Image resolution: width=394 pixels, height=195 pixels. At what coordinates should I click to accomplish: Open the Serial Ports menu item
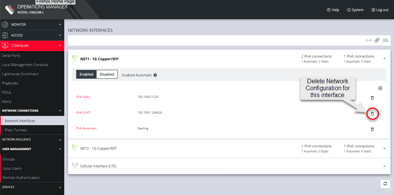(x=11, y=56)
